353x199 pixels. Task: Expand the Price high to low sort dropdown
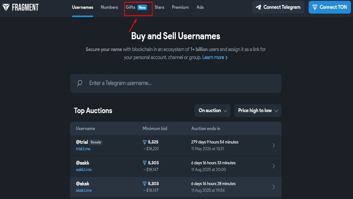tap(258, 111)
